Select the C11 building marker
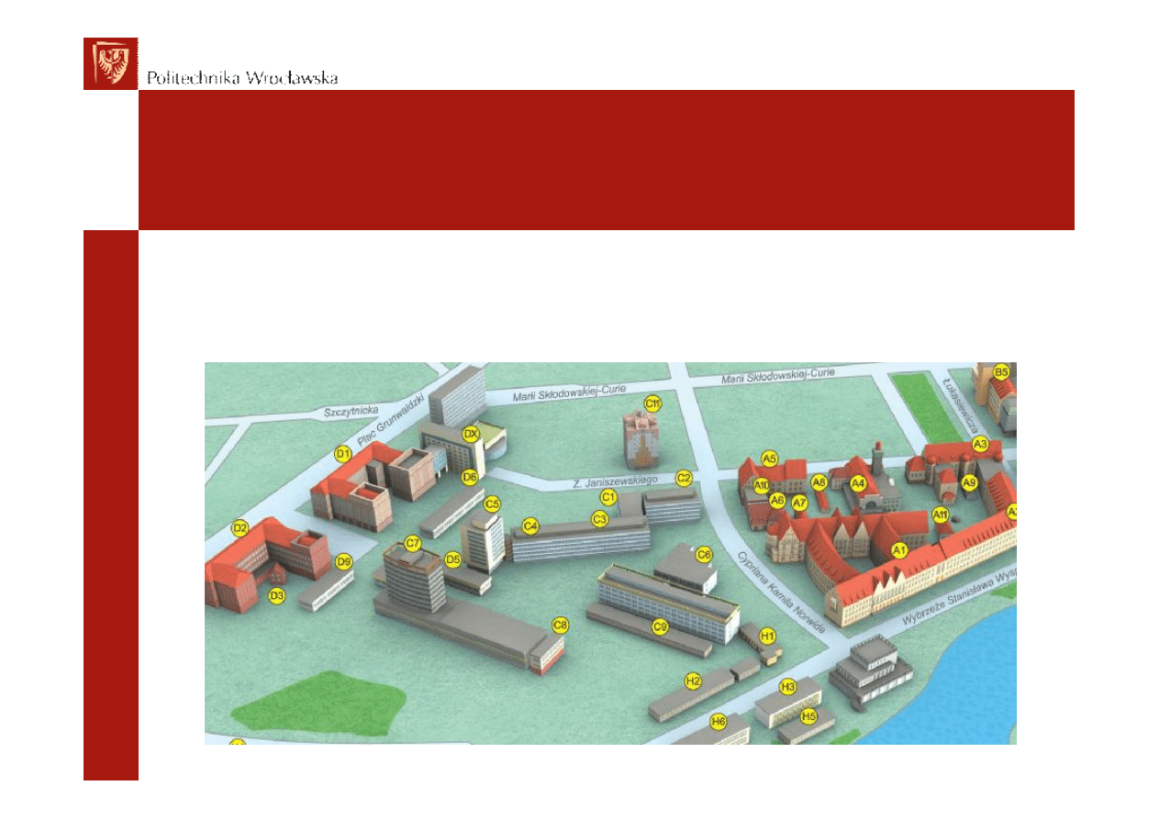The height and width of the screenshot is (819, 1159). click(x=653, y=403)
